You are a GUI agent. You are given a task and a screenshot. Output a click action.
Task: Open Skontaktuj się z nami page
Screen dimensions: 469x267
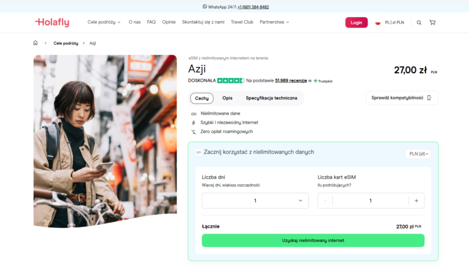click(x=203, y=22)
